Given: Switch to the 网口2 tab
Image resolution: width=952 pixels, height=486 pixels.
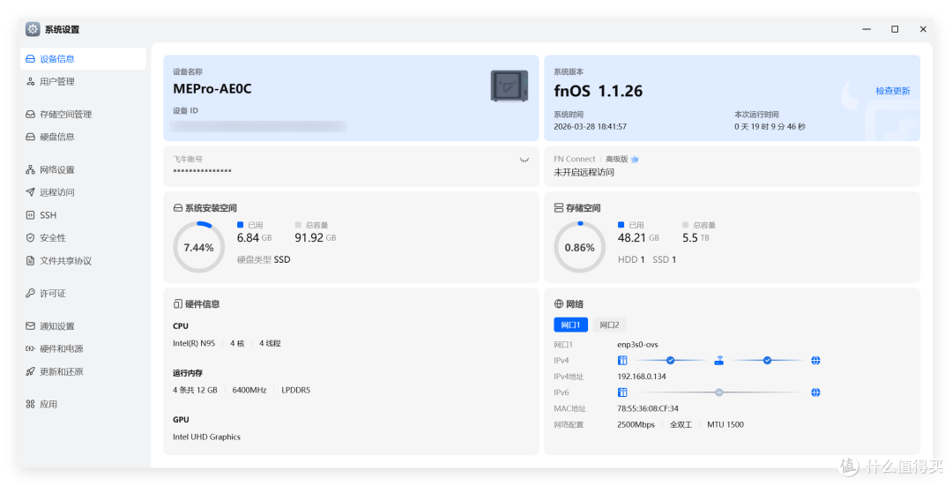Looking at the screenshot, I should click(x=610, y=325).
